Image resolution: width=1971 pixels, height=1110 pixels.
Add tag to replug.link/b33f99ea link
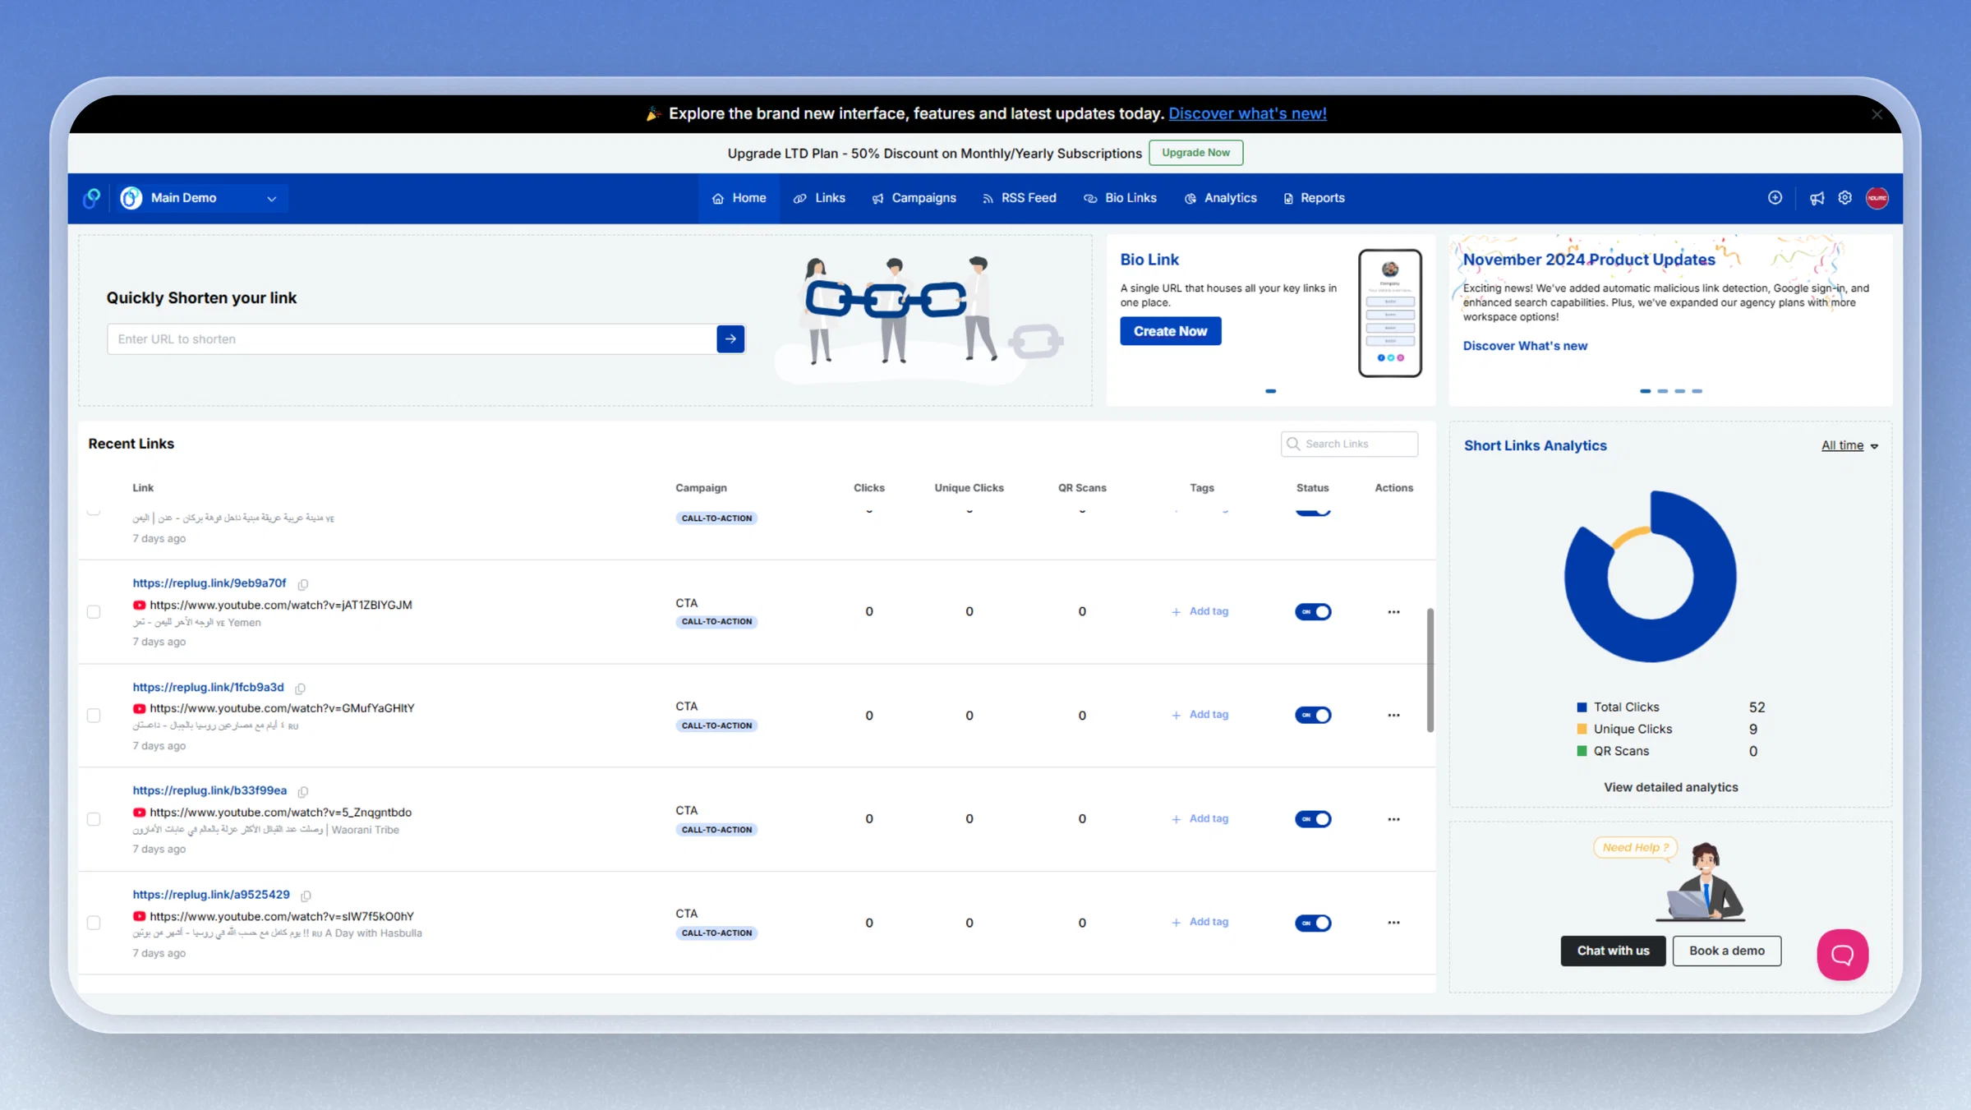pyautogui.click(x=1200, y=818)
